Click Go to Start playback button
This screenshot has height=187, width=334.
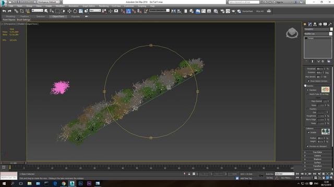pos(297,174)
